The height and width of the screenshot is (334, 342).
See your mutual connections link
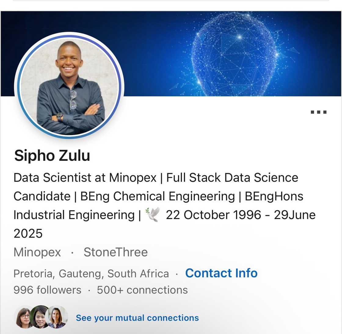[137, 318]
